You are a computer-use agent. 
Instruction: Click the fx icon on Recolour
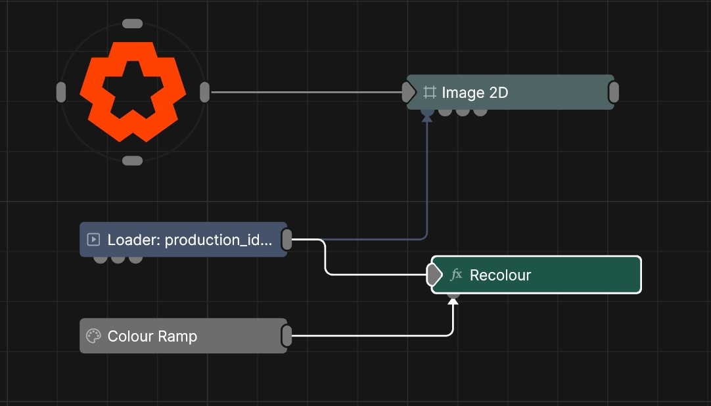[456, 275]
